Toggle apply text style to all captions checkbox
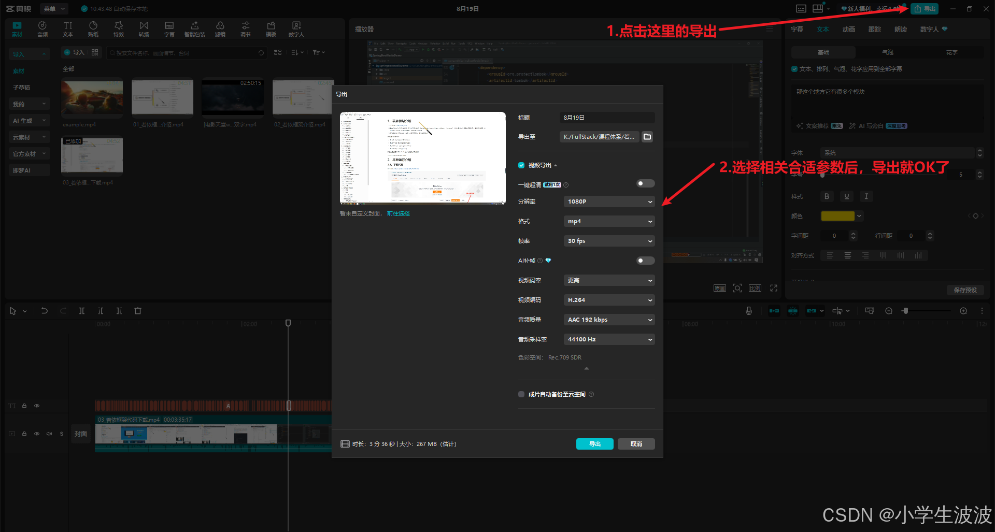 coord(794,69)
